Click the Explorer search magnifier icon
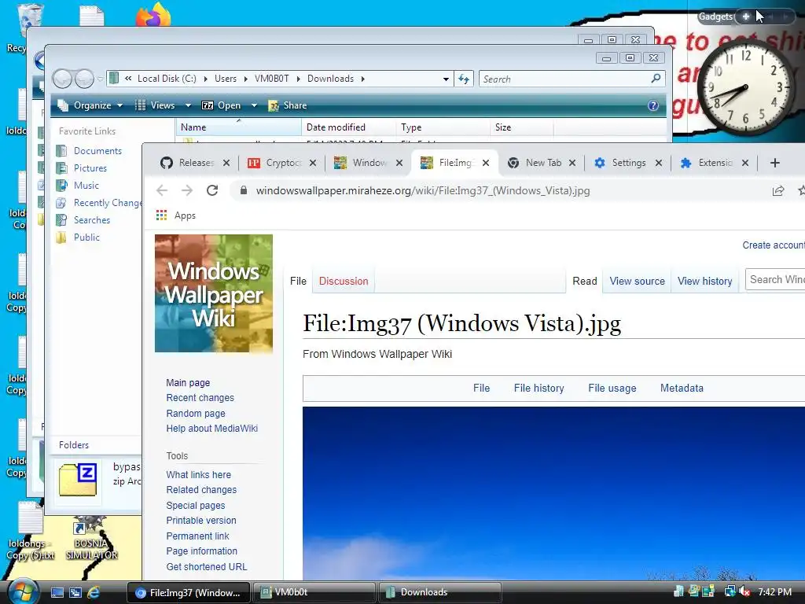Screen dimensions: 805x604 tap(656, 78)
